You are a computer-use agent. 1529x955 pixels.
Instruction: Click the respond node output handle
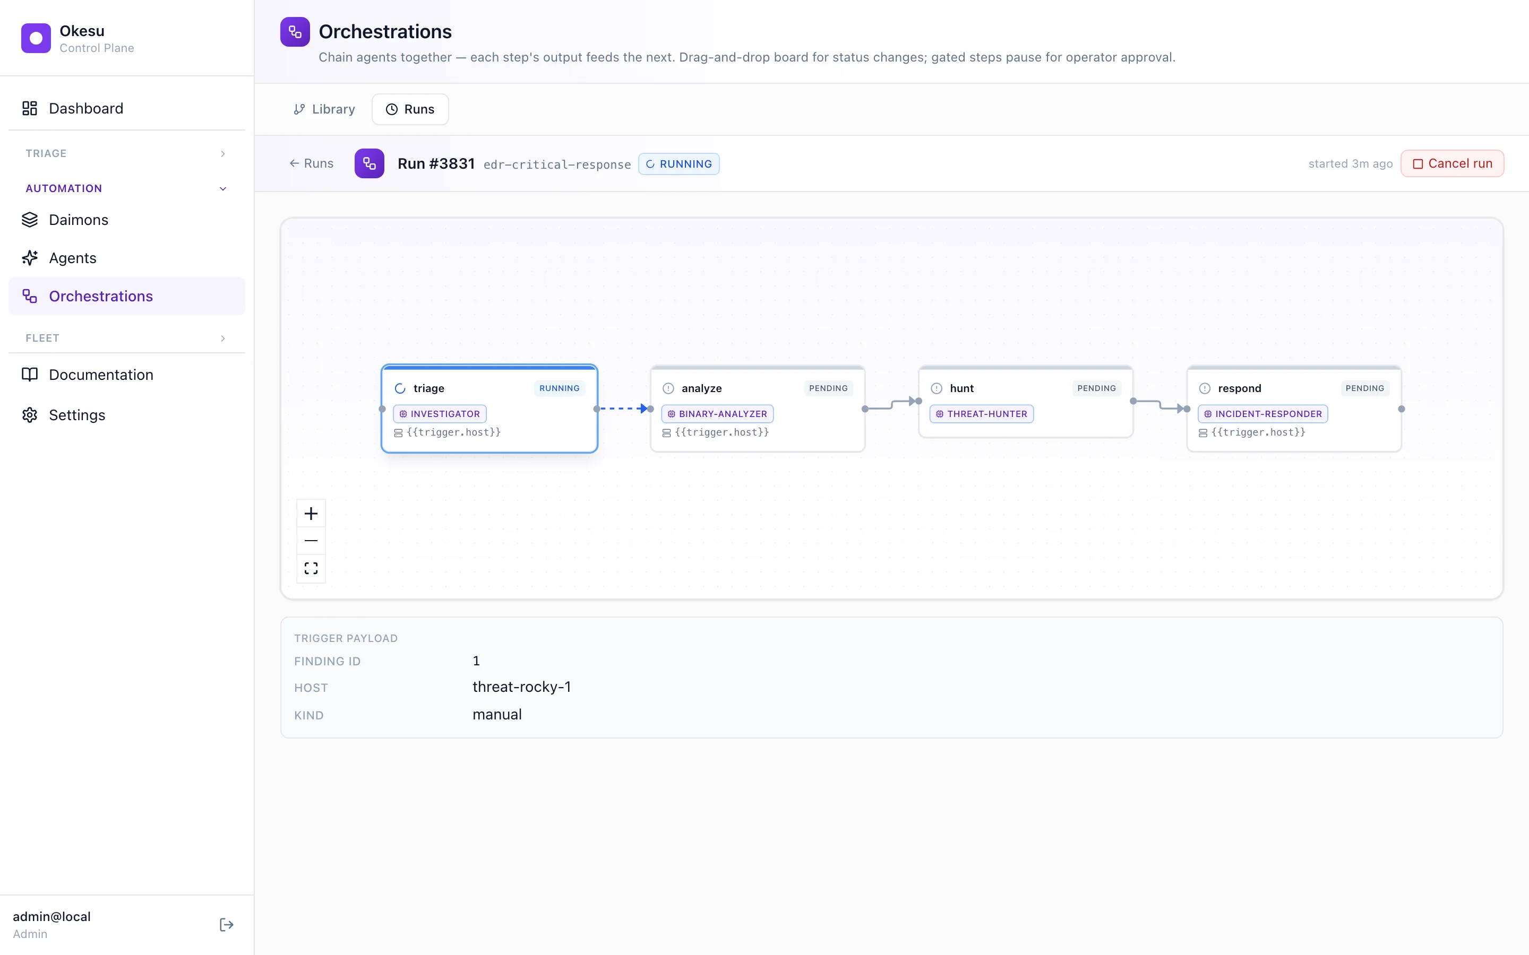pos(1402,409)
